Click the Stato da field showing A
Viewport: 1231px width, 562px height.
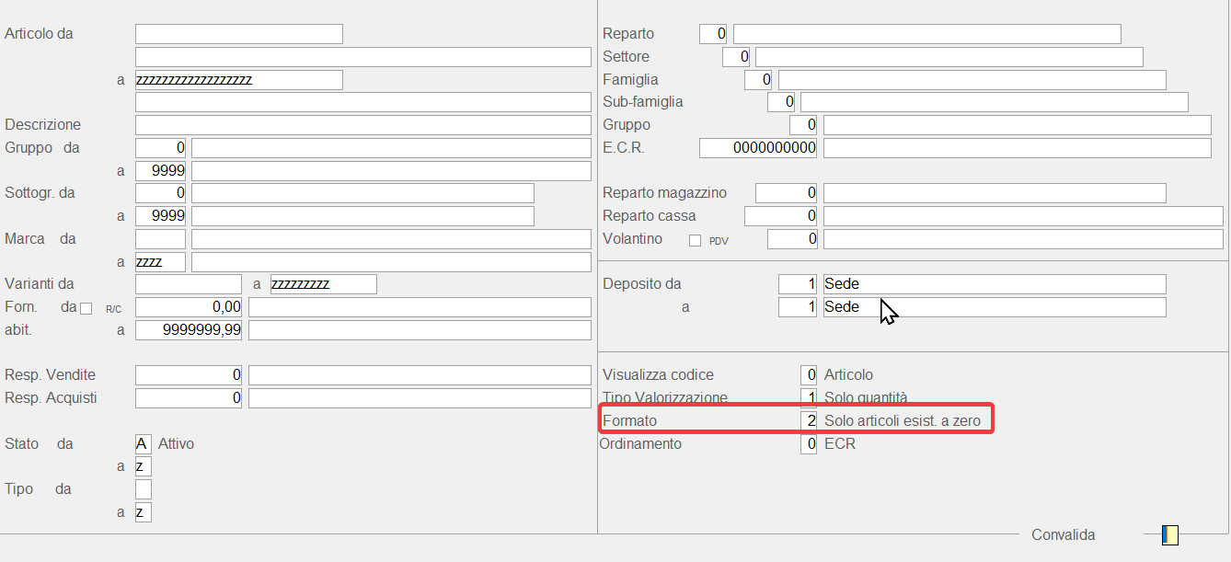point(144,444)
